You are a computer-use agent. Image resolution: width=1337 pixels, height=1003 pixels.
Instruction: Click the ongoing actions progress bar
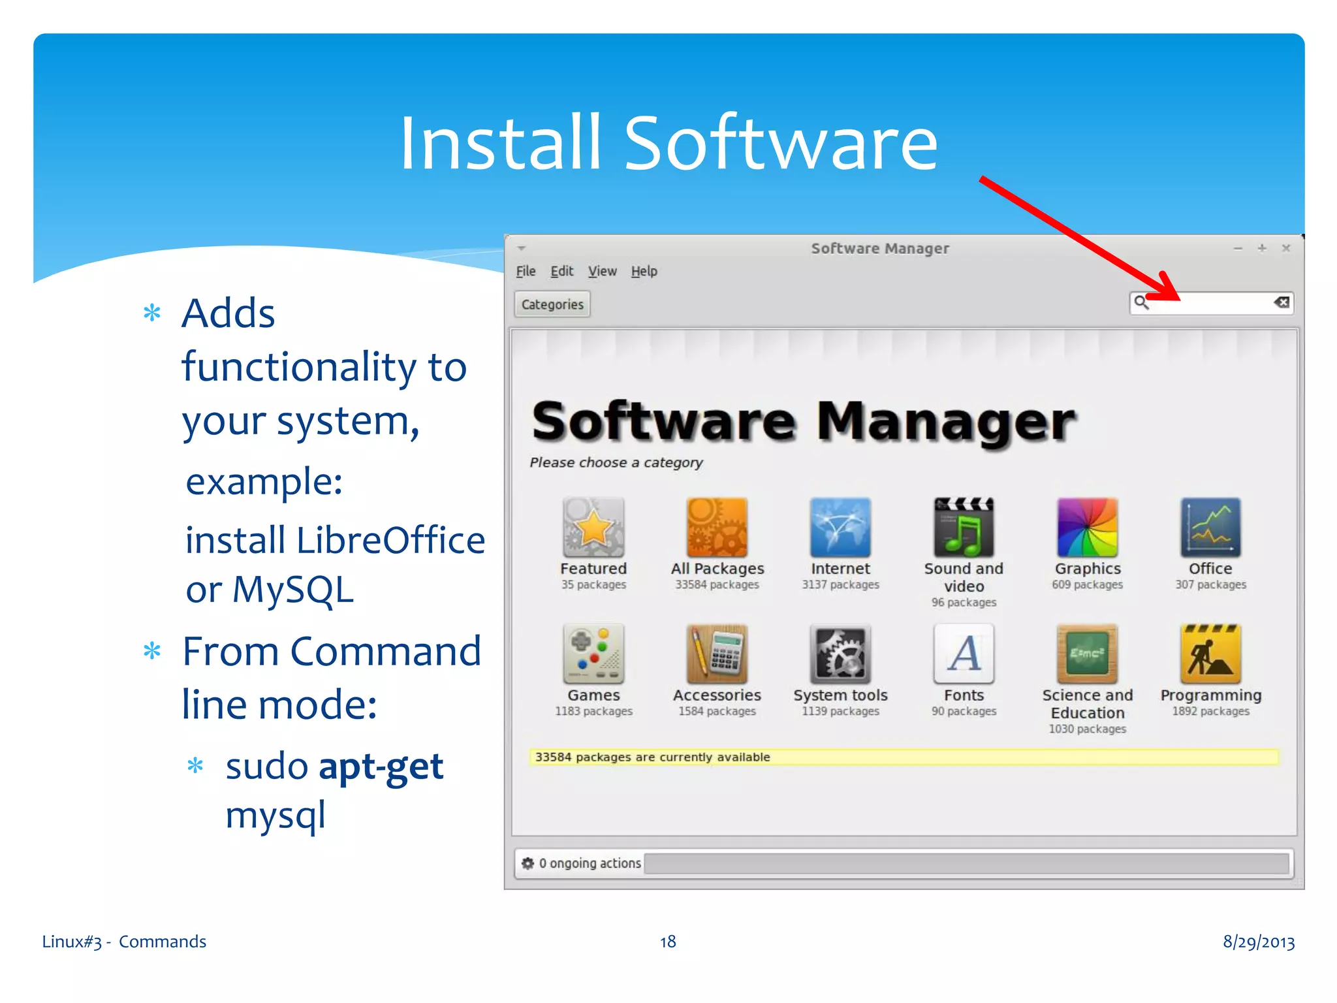(x=967, y=863)
